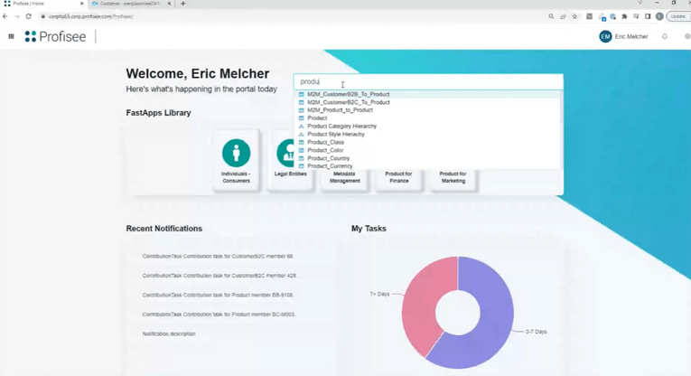This screenshot has width=691, height=376.
Task: Click the Eric Melcher user name
Action: [631, 36]
